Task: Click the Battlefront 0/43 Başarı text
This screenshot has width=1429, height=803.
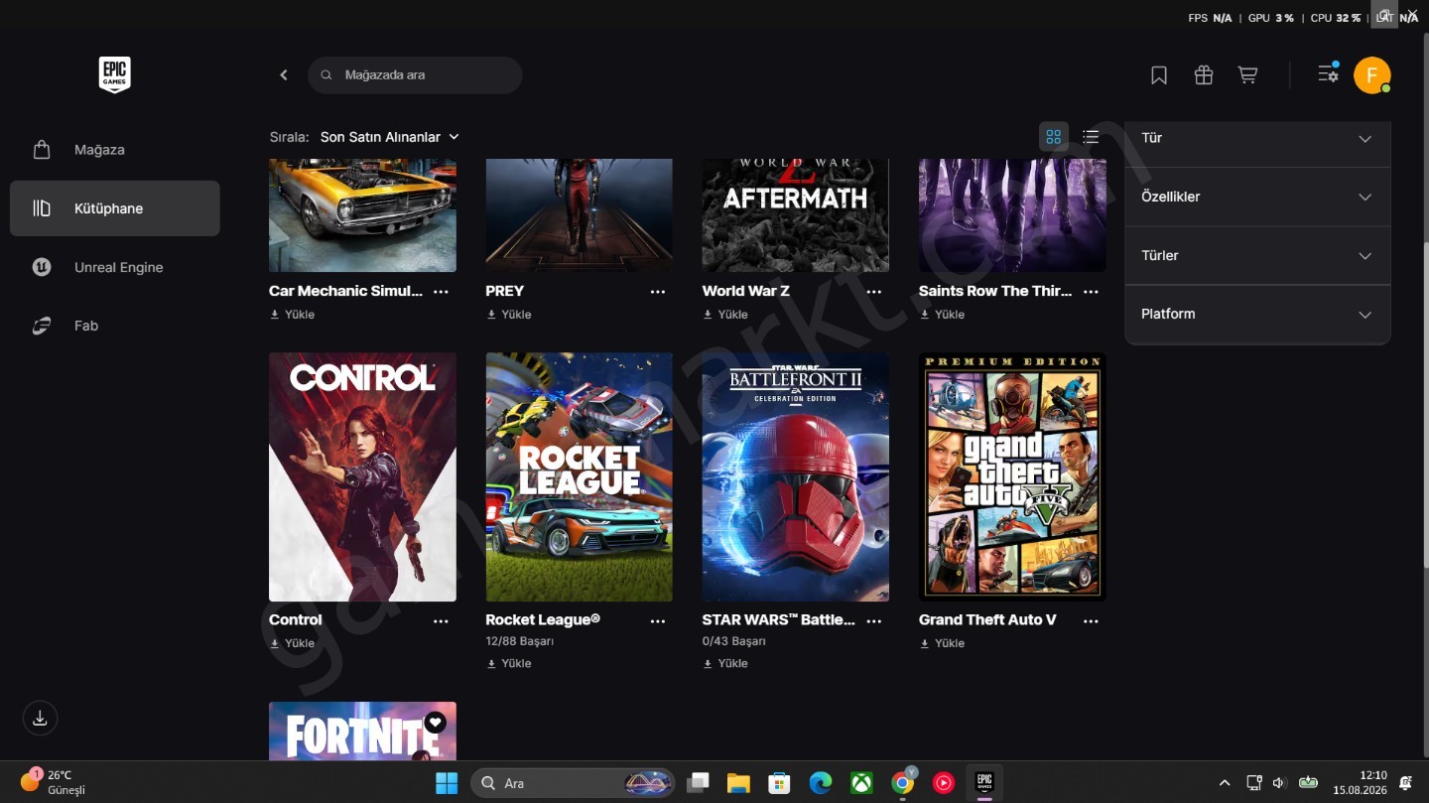Action: (733, 641)
